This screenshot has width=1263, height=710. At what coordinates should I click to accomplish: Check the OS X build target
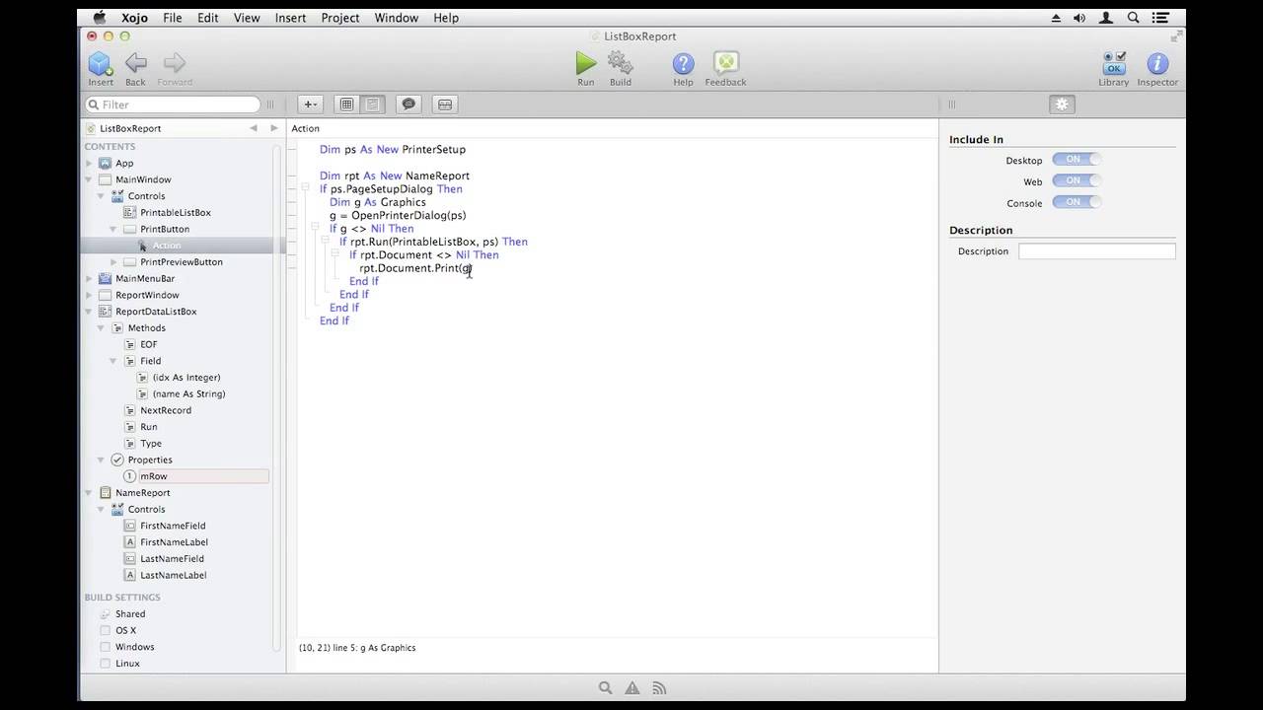pyautogui.click(x=106, y=630)
